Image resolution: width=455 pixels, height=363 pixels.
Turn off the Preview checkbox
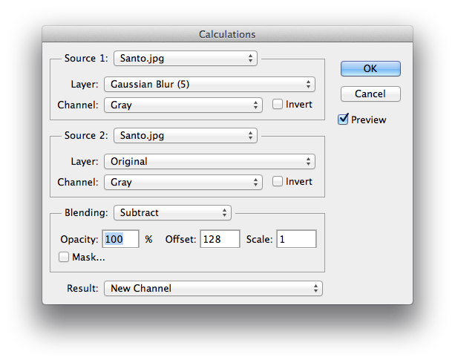[343, 120]
